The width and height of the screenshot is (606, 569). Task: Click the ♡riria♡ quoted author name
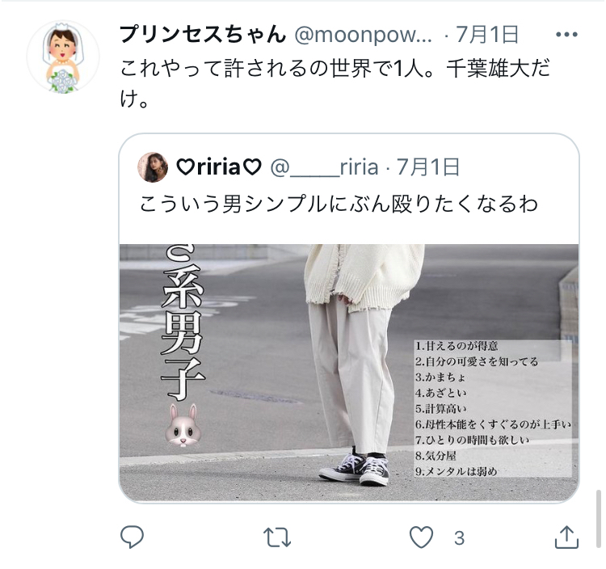coord(219,167)
